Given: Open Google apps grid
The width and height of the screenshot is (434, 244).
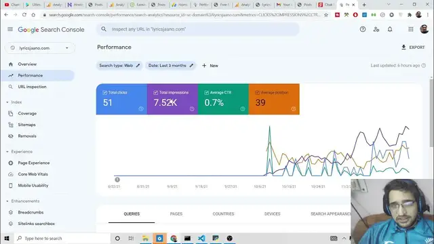Looking at the screenshot, I should tap(411, 29).
